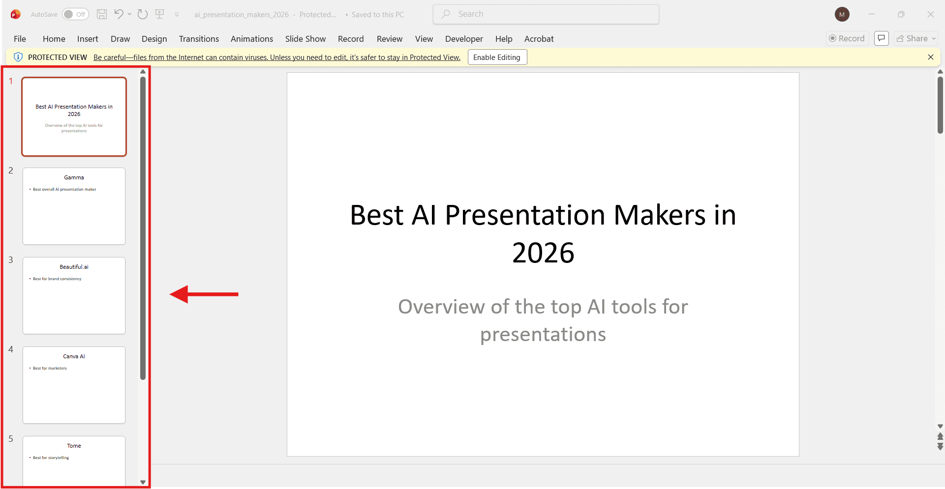Viewport: 945px width, 489px height.
Task: Open the File tab
Action: (20, 39)
